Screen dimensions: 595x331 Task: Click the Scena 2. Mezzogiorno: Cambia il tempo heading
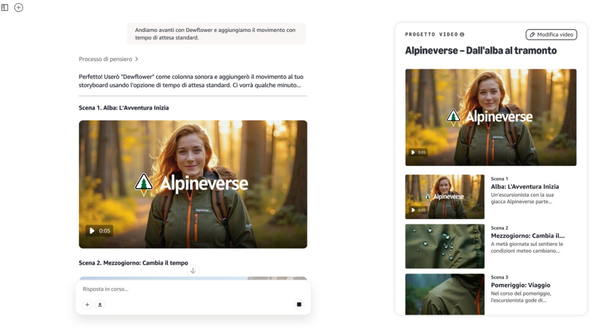click(x=133, y=263)
